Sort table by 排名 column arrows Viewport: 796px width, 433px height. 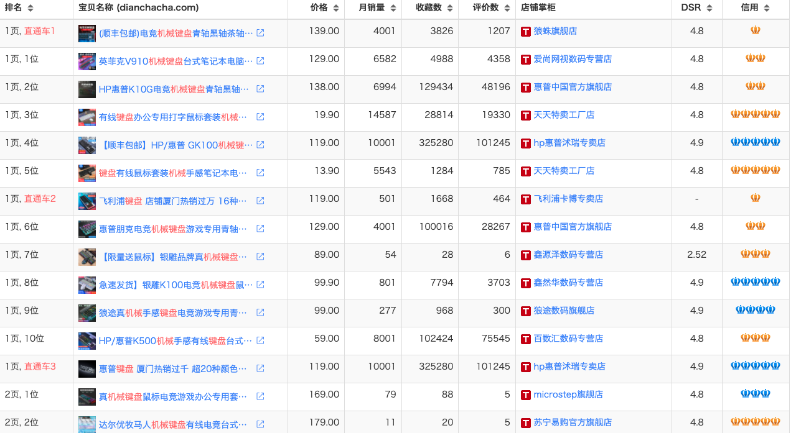point(30,8)
